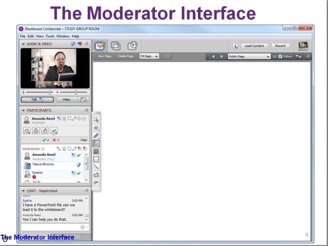This screenshot has height=246, width=328.
Task: Open the File menu
Action: click(x=23, y=36)
